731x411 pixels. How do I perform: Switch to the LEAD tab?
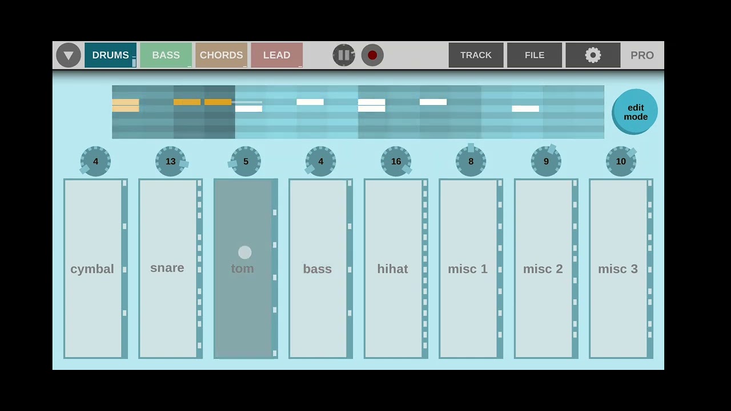tap(276, 55)
